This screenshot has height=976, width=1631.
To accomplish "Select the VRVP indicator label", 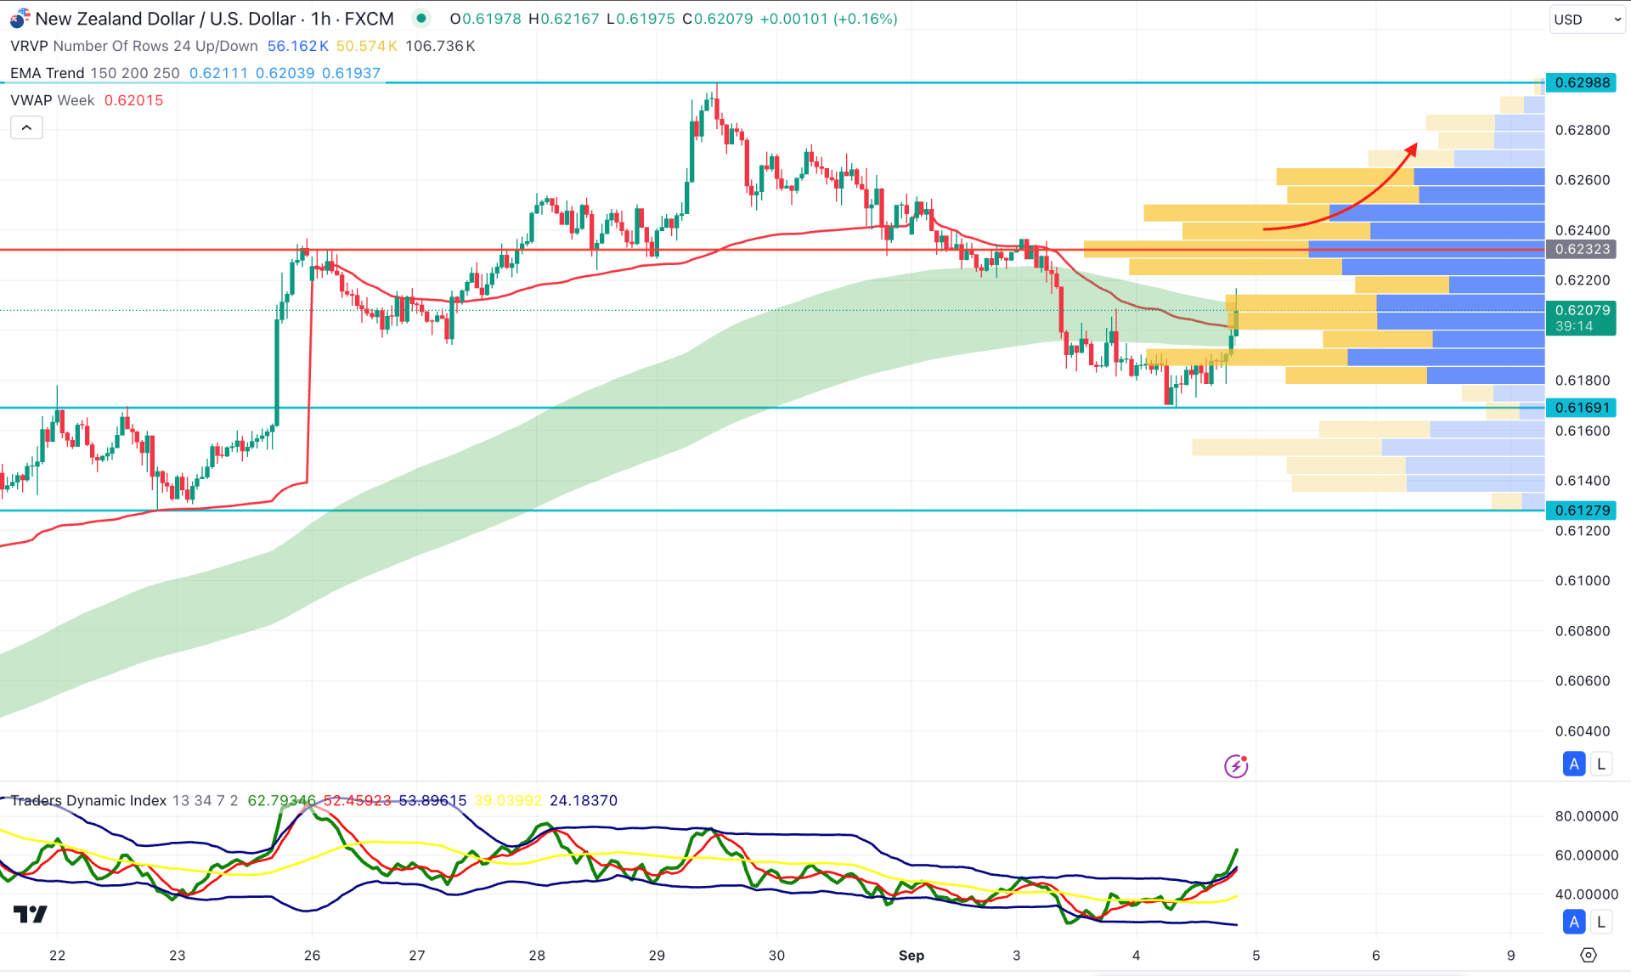I will 29,46.
